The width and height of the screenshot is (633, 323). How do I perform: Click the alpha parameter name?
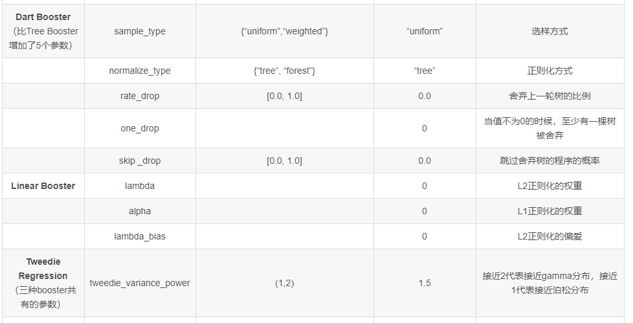point(140,211)
